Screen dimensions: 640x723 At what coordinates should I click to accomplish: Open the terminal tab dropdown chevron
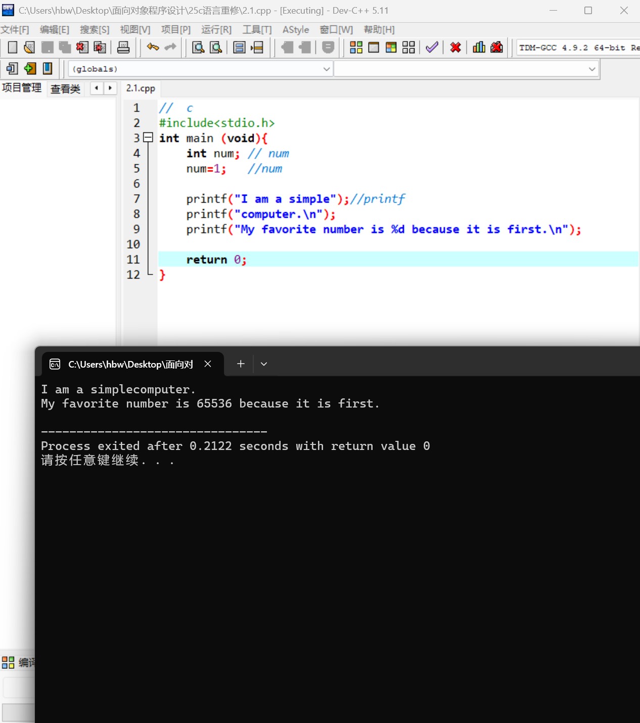[264, 364]
